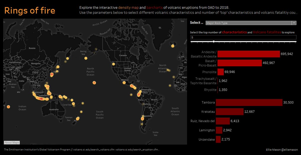Click the 492,967 value label
Screen dimensions: 301x155
pyautogui.click(x=269, y=63)
